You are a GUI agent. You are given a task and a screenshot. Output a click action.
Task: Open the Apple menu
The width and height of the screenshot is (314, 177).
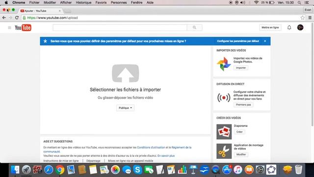[6, 2]
